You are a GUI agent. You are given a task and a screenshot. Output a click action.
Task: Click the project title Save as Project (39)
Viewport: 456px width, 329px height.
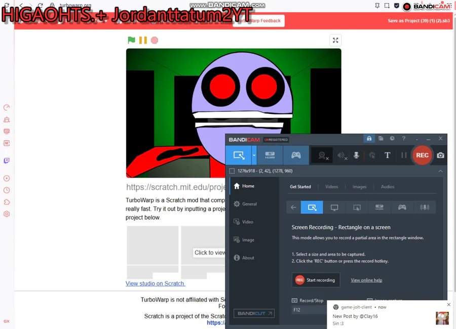(x=419, y=21)
